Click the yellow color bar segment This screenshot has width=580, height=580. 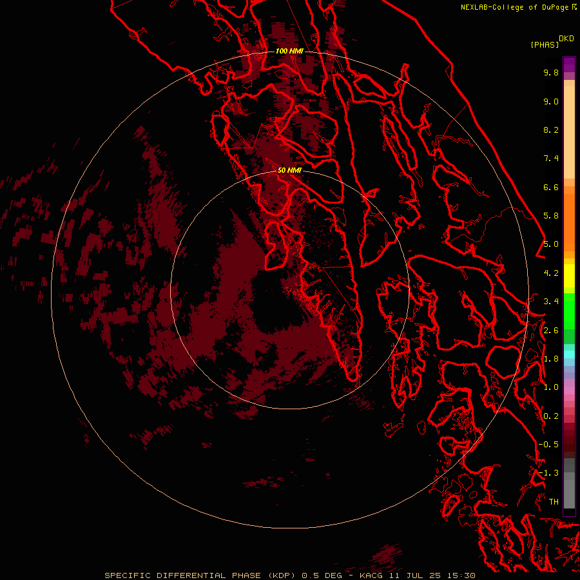(x=569, y=276)
